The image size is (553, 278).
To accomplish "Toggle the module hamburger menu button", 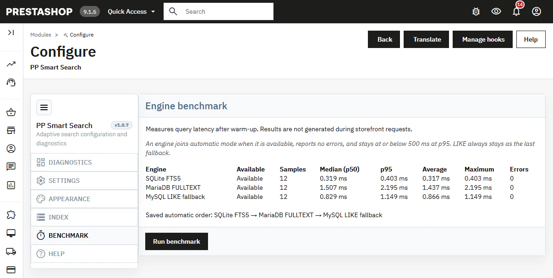I will click(44, 107).
